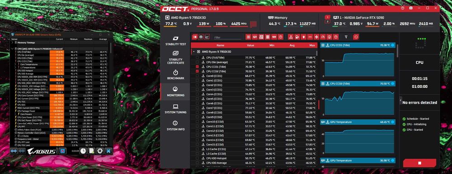This screenshot has width=452, height=174.
Task: Collapse the side panel with the arrow handle
Action: click(x=400, y=100)
